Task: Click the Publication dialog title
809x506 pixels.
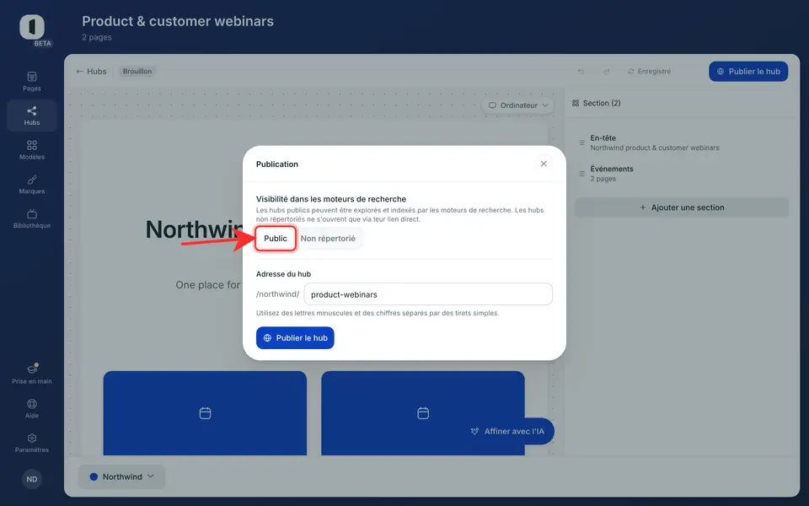Action: [x=277, y=164]
